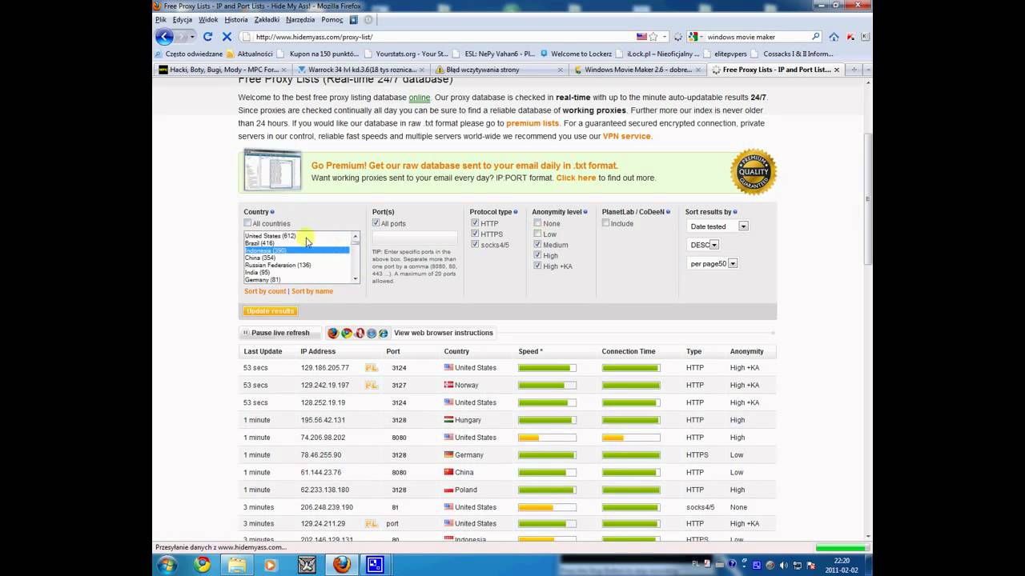Screen dimensions: 1025x576
Task: Open the Date tested sort dropdown
Action: coord(717,226)
